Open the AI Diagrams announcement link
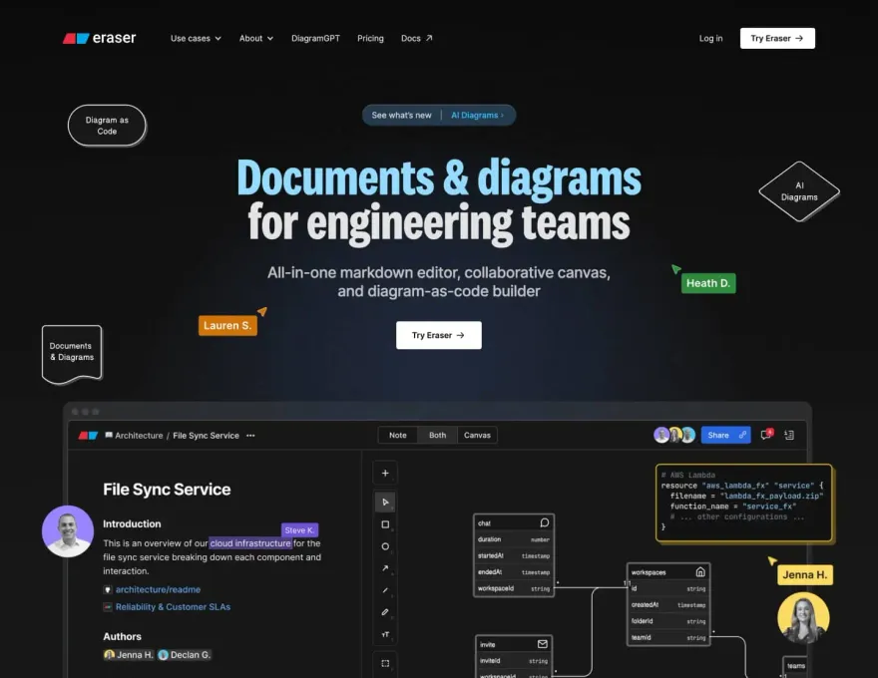878x678 pixels. pos(477,115)
